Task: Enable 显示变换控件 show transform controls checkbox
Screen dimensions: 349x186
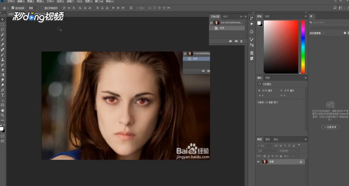Action: (x=42, y=8)
